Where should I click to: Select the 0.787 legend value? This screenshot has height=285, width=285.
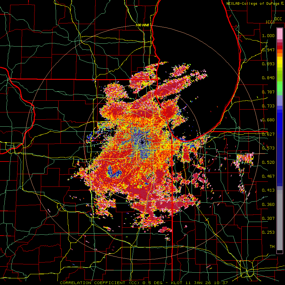(268, 92)
